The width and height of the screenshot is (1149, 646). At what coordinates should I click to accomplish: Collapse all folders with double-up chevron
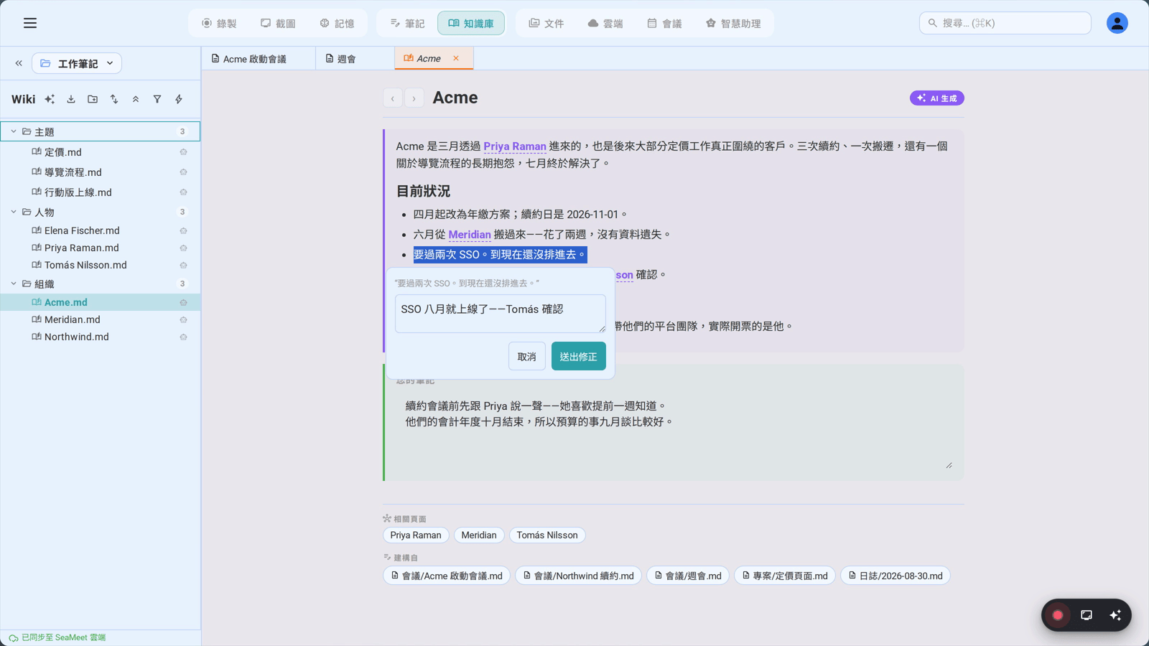pyautogui.click(x=136, y=99)
